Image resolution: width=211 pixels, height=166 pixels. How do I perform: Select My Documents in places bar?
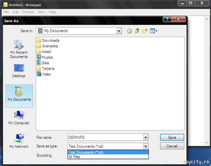click(19, 96)
